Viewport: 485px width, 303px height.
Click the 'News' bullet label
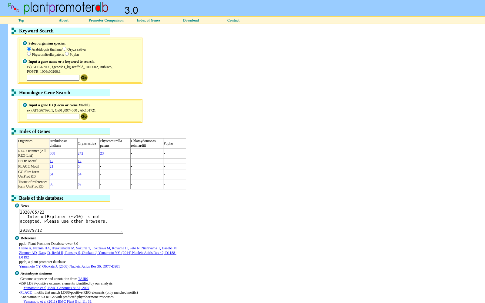tap(25, 206)
